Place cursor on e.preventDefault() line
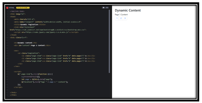Viewport: 202px width, 103px height. click(x=31, y=77)
